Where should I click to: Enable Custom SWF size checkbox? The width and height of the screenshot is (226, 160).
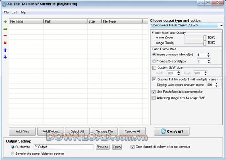[154, 67]
